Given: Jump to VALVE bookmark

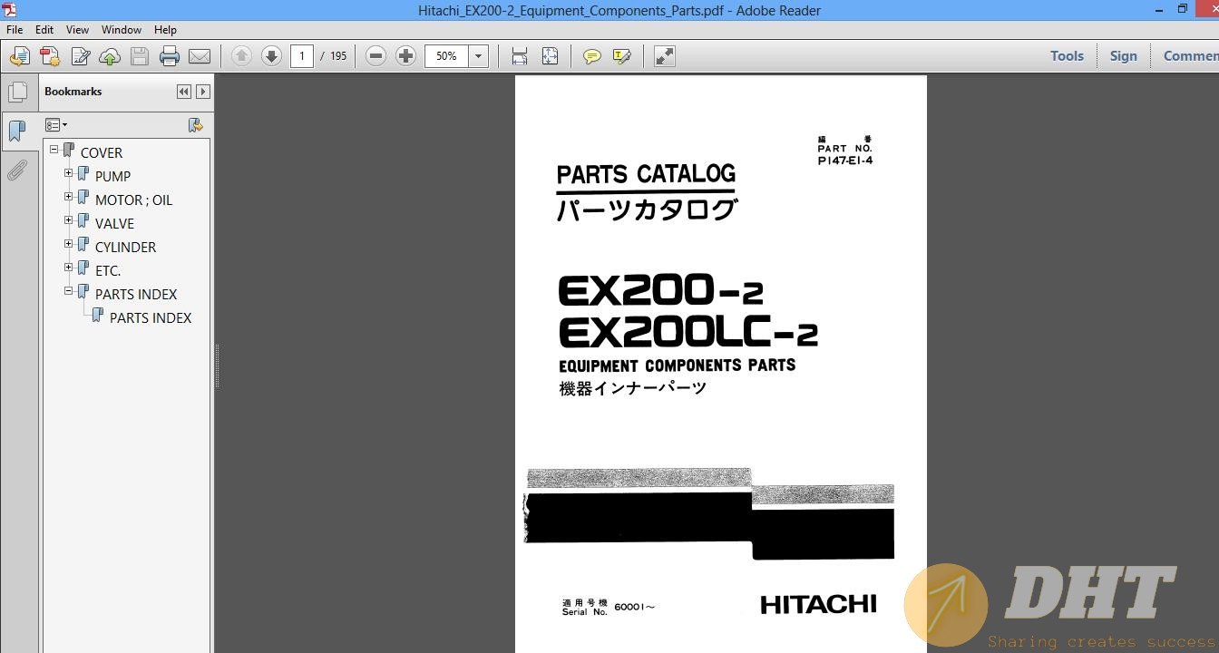Looking at the screenshot, I should click(114, 224).
